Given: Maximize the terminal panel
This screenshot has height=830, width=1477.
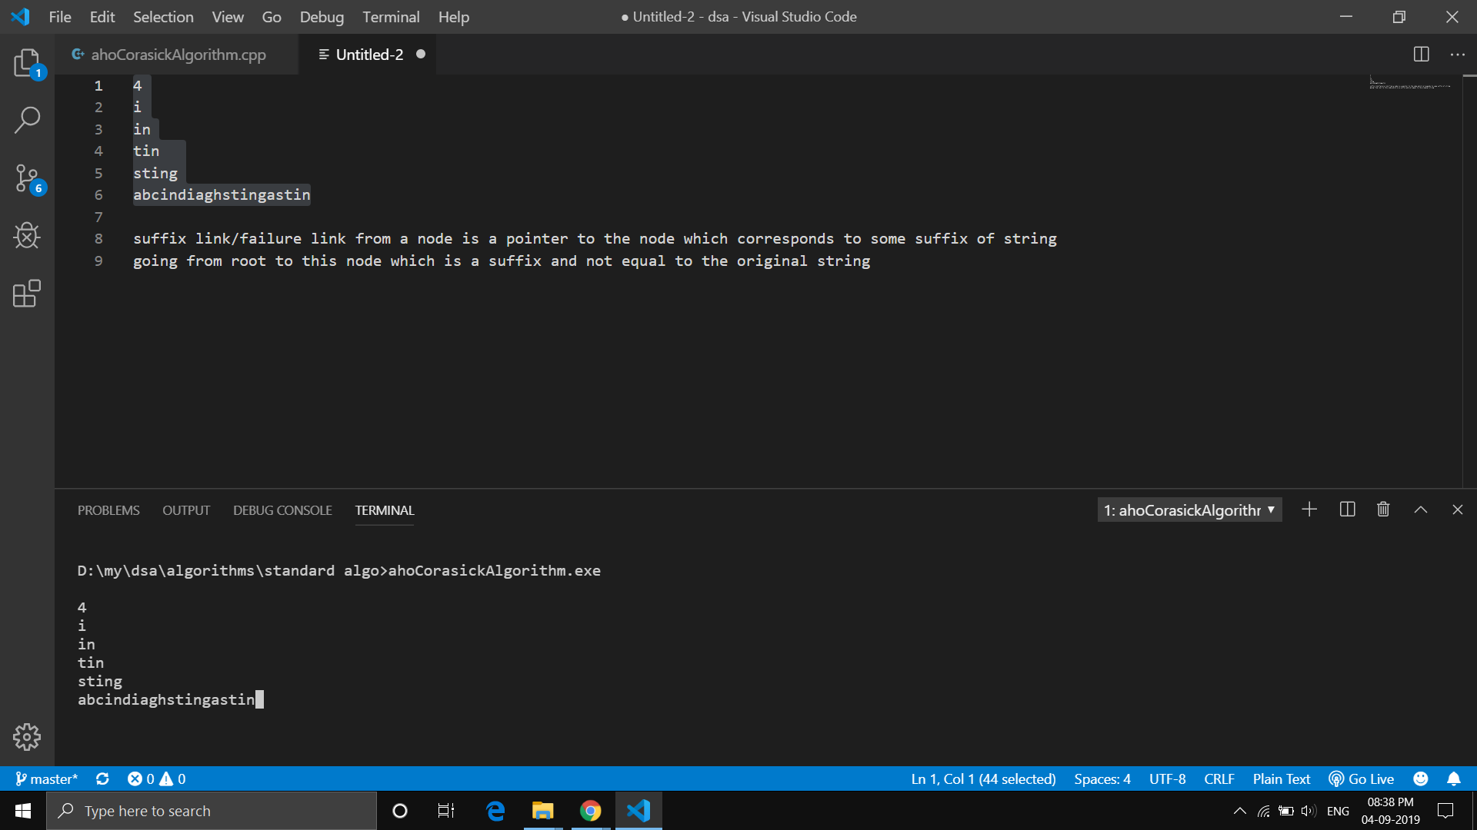Looking at the screenshot, I should point(1421,510).
